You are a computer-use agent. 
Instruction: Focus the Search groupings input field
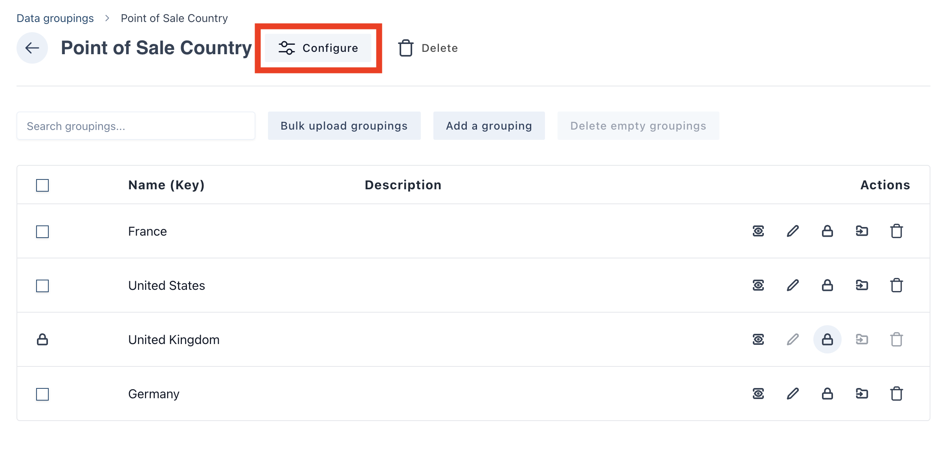tap(136, 126)
